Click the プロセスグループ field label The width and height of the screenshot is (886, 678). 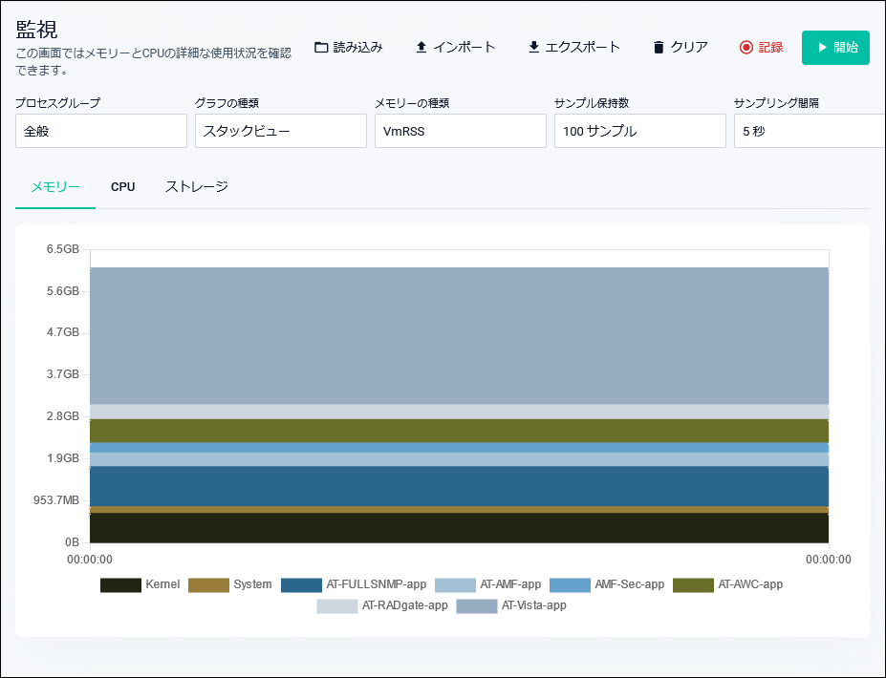coord(57,103)
